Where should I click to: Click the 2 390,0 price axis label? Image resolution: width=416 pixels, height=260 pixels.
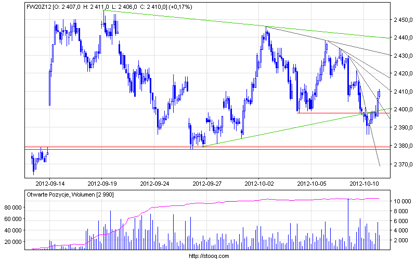[404, 127]
